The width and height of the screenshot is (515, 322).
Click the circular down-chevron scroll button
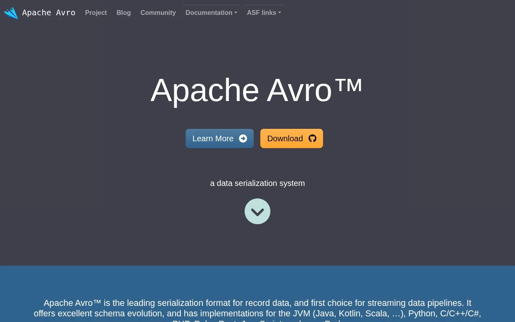[x=257, y=211]
